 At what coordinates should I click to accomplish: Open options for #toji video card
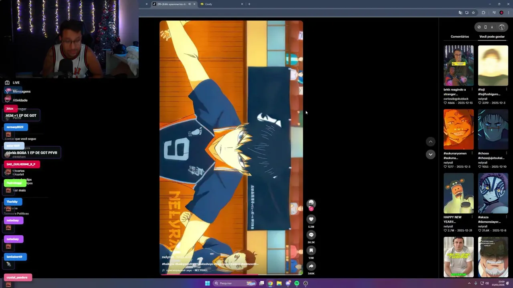tap(507, 90)
